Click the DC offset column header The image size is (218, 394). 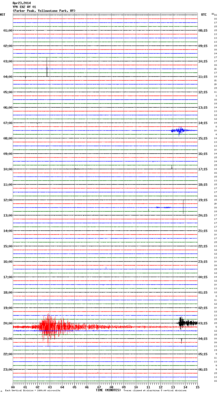coord(213,14)
